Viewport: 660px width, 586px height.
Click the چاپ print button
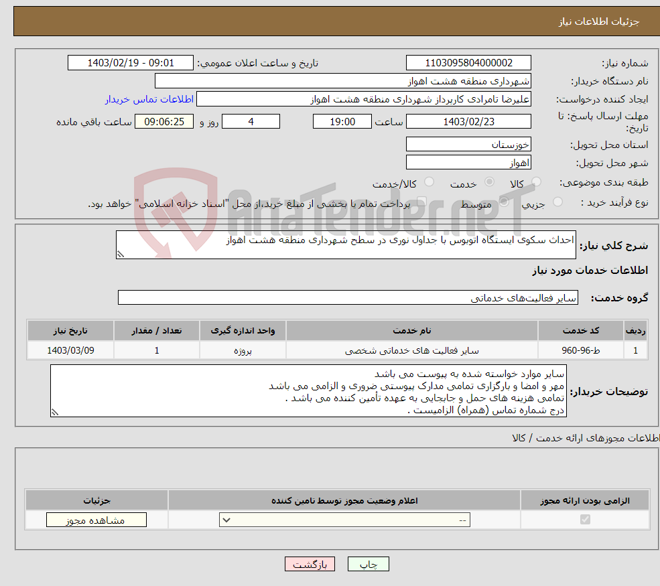coord(369,564)
